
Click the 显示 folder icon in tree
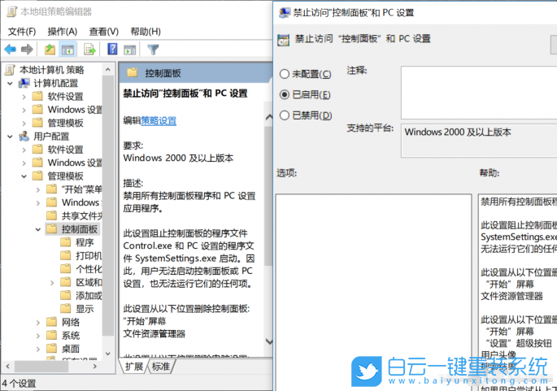coord(65,308)
